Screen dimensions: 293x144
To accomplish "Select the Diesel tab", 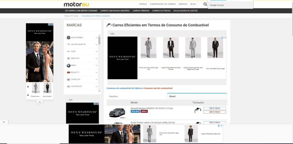I will click(197, 96).
